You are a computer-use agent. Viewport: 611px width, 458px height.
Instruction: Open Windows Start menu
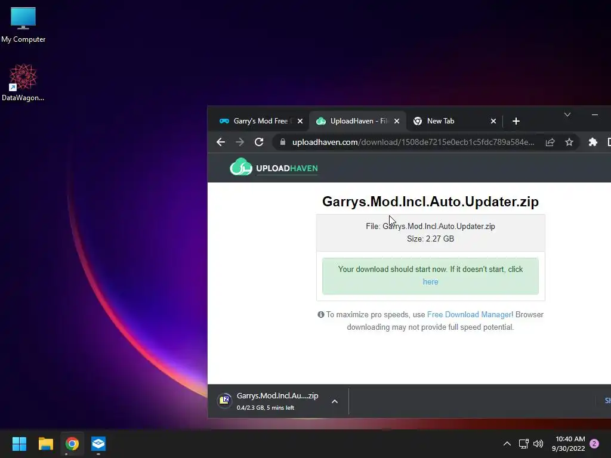pyautogui.click(x=19, y=444)
